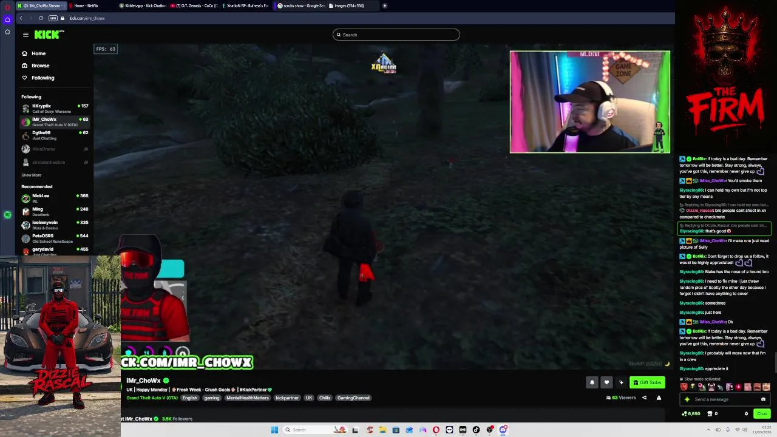Click the 63 Viewers count
This screenshot has width=777, height=437.
[x=621, y=398]
